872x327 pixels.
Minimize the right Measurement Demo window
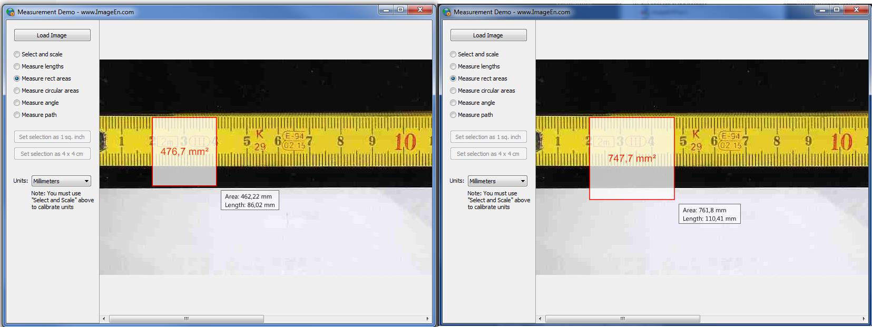pyautogui.click(x=822, y=9)
